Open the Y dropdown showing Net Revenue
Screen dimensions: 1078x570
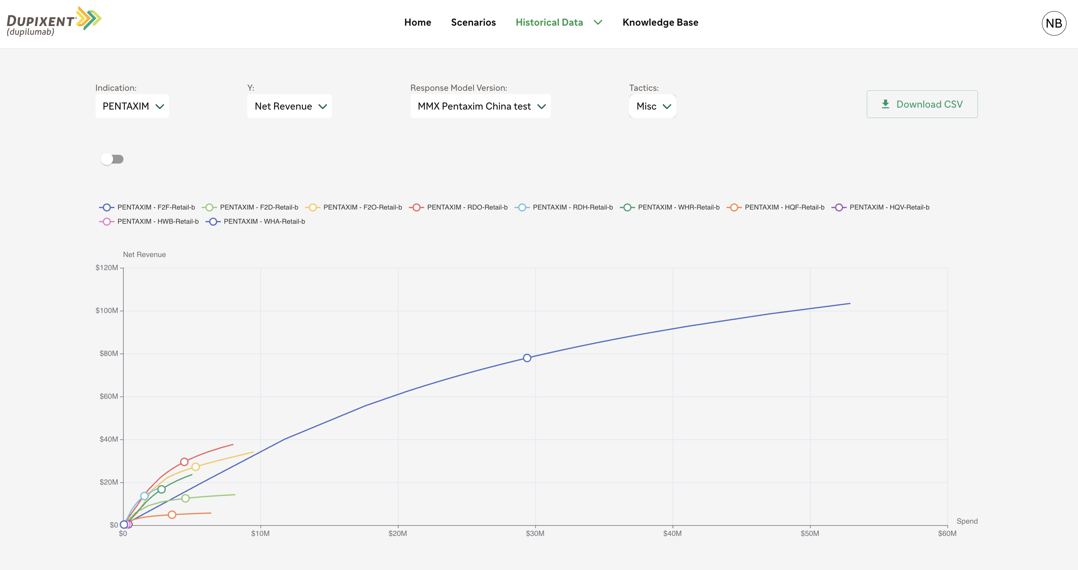coord(289,106)
